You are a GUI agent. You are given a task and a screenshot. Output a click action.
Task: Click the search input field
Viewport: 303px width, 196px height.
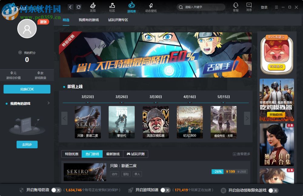click(201, 7)
